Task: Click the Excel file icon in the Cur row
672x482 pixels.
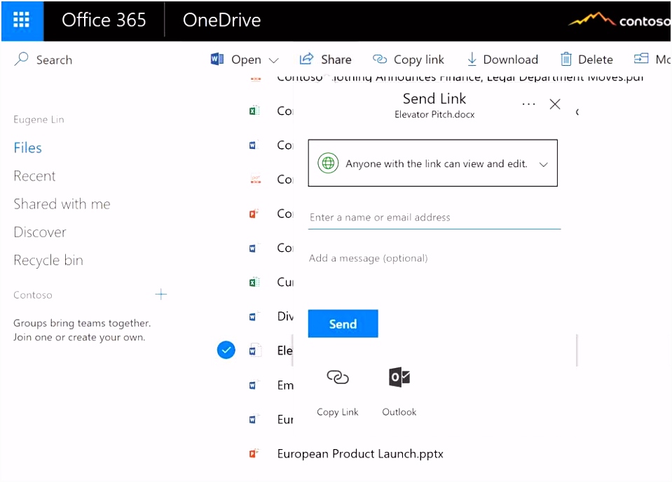Action: click(254, 282)
